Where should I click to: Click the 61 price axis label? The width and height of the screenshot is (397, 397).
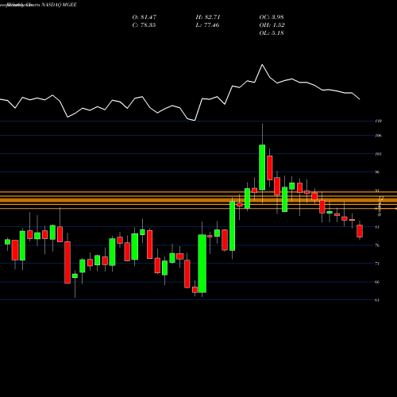pyautogui.click(x=377, y=300)
